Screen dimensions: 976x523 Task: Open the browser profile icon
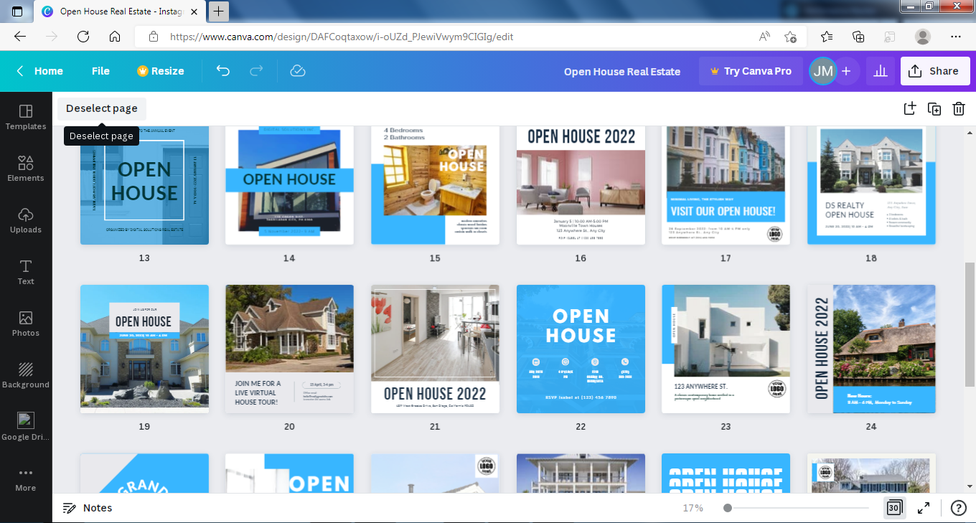[923, 37]
